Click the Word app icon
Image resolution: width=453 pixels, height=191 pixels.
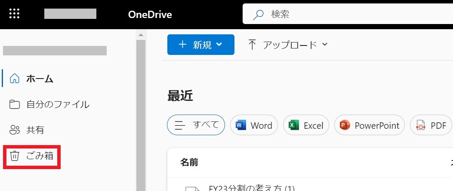(241, 125)
